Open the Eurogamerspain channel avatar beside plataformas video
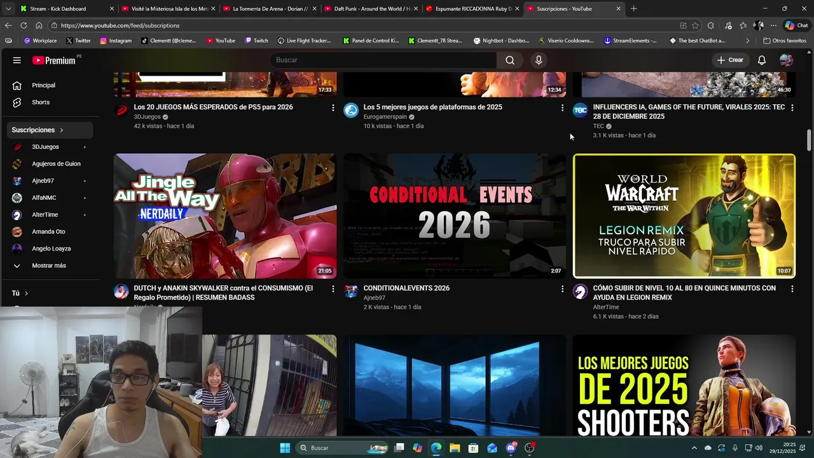The height and width of the screenshot is (458, 814). [351, 110]
